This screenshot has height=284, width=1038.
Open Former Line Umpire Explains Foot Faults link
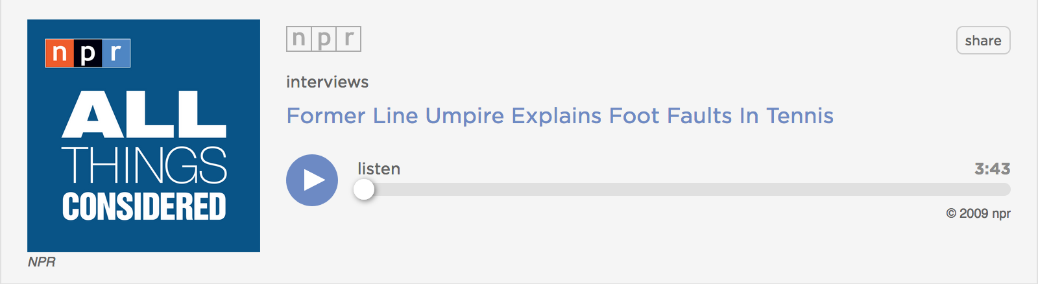560,115
